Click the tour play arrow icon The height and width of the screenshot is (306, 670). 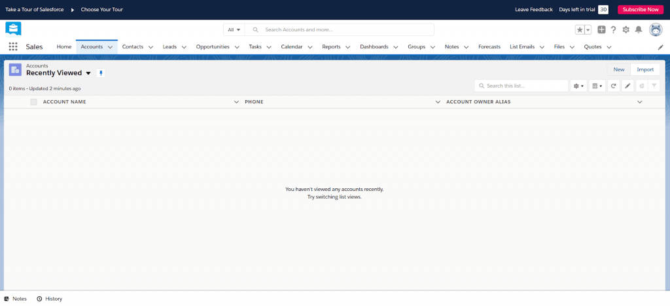(x=72, y=9)
